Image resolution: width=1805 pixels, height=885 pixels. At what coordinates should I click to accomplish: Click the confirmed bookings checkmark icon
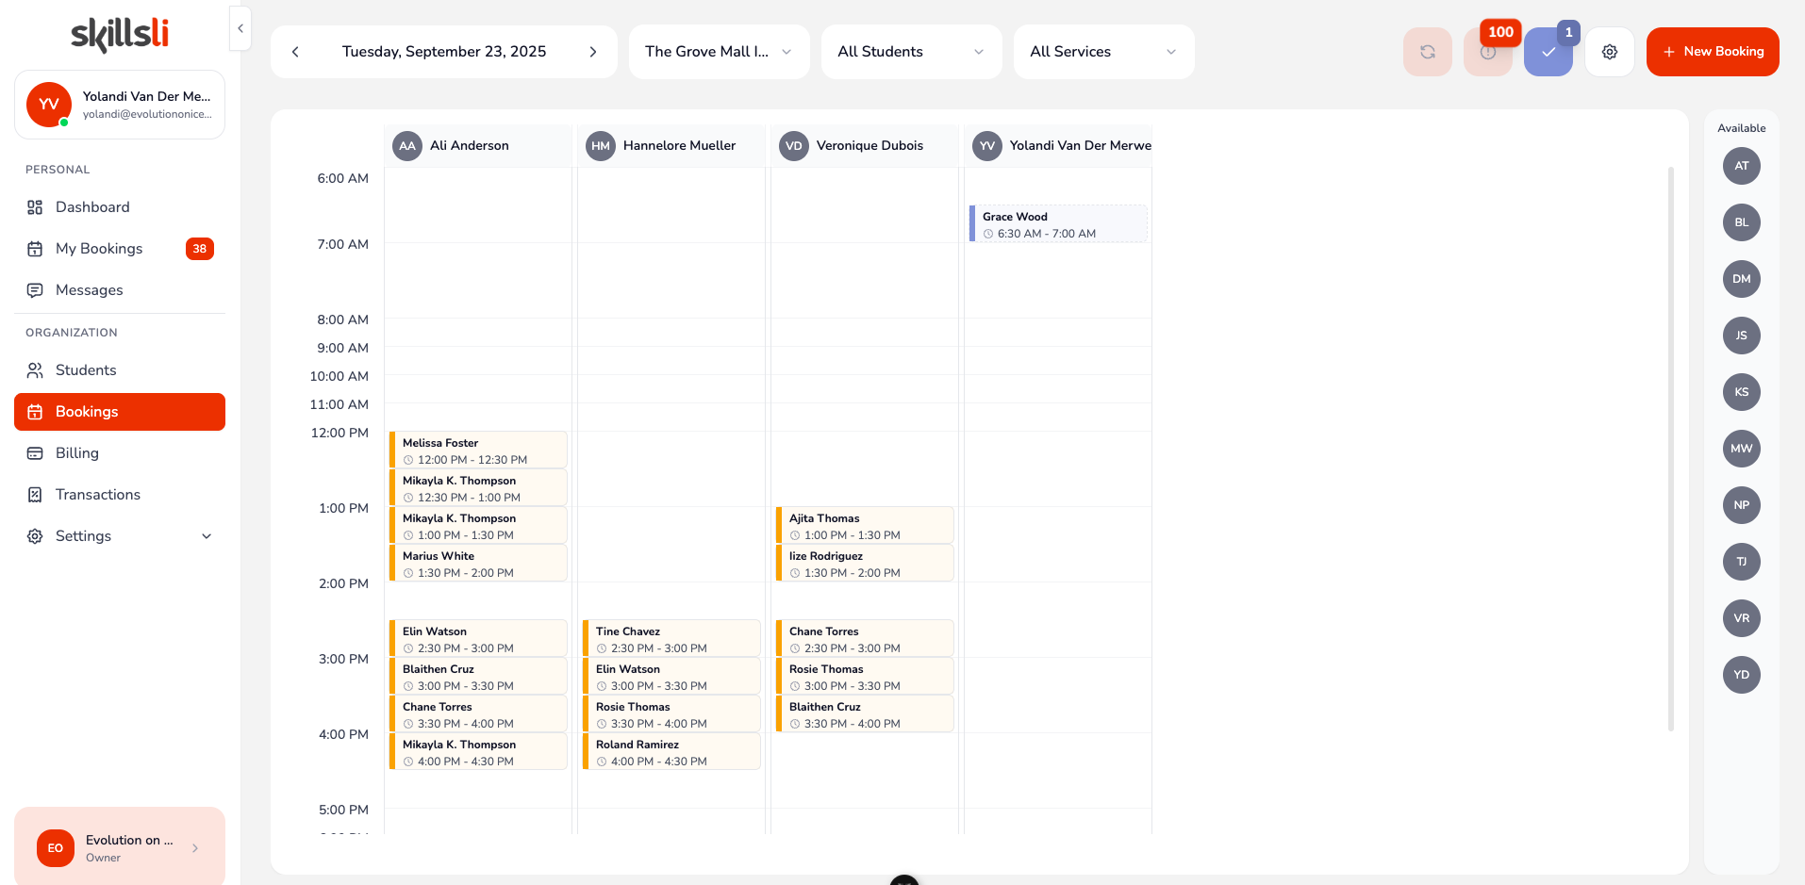1548,52
